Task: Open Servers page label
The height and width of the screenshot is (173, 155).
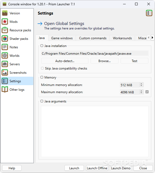Action: tap(15, 64)
